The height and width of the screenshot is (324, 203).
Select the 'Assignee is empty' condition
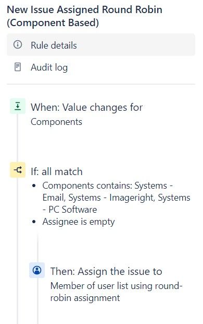point(79,222)
